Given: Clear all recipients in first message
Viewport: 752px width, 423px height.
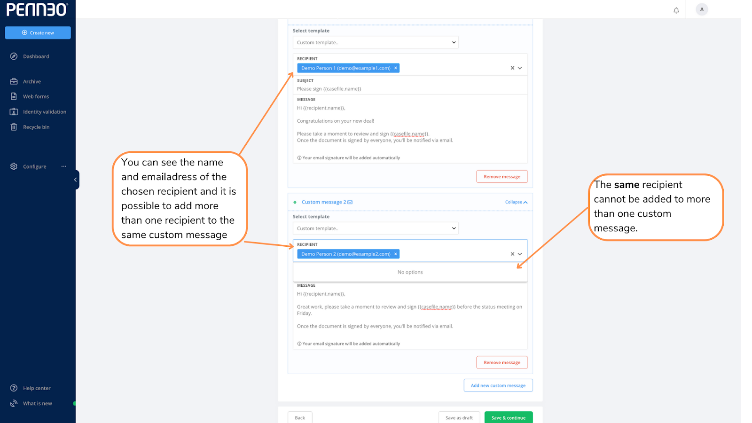Looking at the screenshot, I should click(x=512, y=68).
